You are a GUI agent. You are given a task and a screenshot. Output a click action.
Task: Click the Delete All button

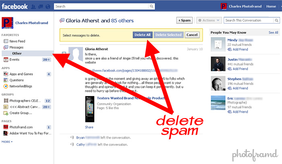click(x=143, y=35)
